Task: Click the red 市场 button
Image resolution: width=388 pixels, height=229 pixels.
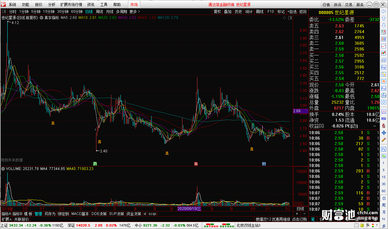Action: click(134, 5)
